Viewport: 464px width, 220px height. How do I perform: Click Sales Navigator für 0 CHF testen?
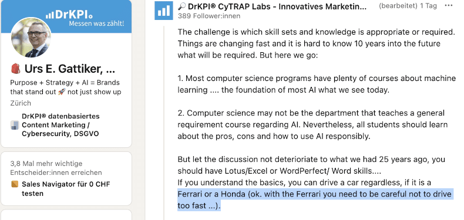click(x=66, y=189)
